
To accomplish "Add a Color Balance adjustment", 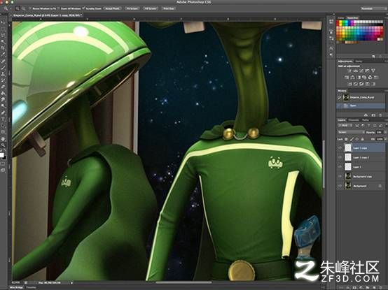I will [x=352, y=78].
